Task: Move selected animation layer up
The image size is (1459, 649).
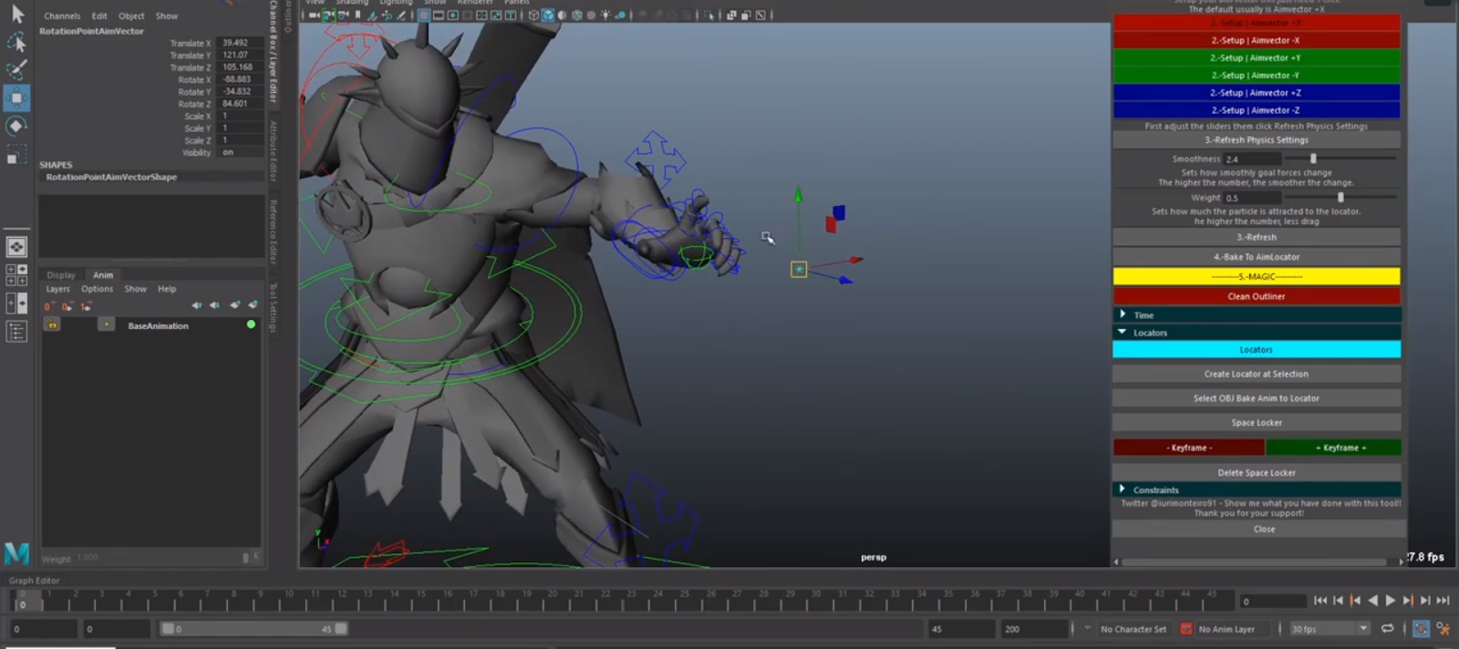Action: tap(196, 305)
